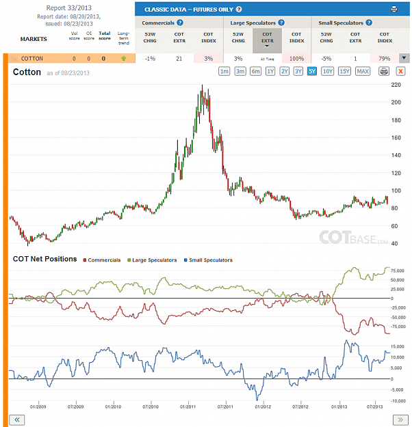Click the printer icon in the Classic Data header
The height and width of the screenshot is (427, 412).
[394, 10]
